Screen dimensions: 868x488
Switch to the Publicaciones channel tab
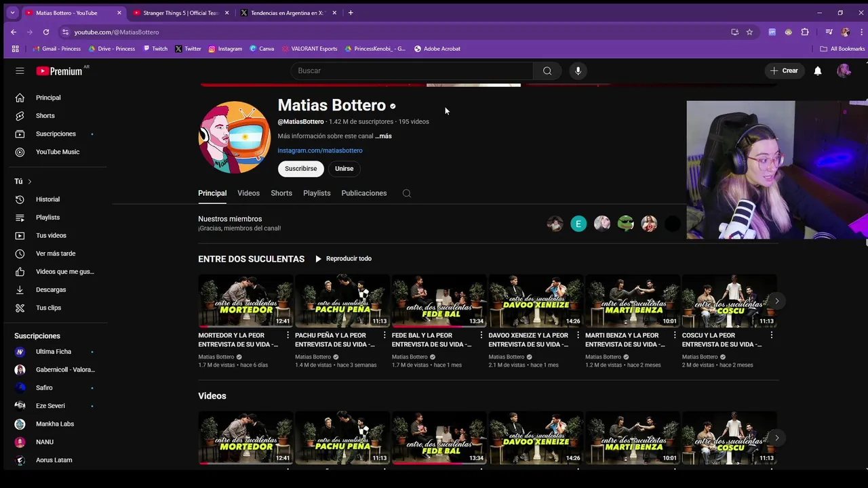click(364, 193)
